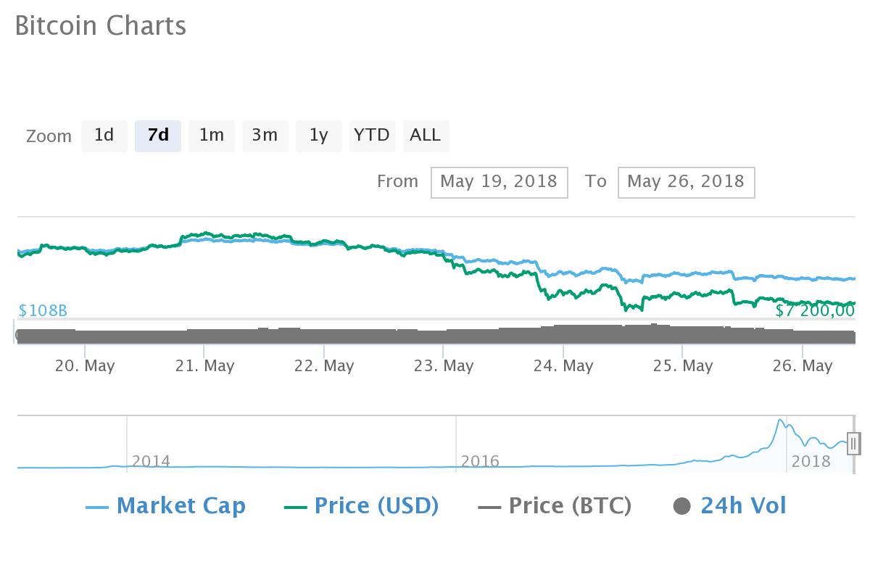Switch to the 1m chart view
This screenshot has height=580, width=870.
point(212,136)
